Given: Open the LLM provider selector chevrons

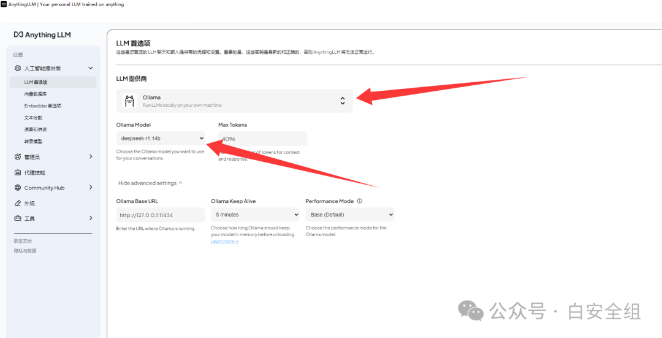Looking at the screenshot, I should coord(343,101).
